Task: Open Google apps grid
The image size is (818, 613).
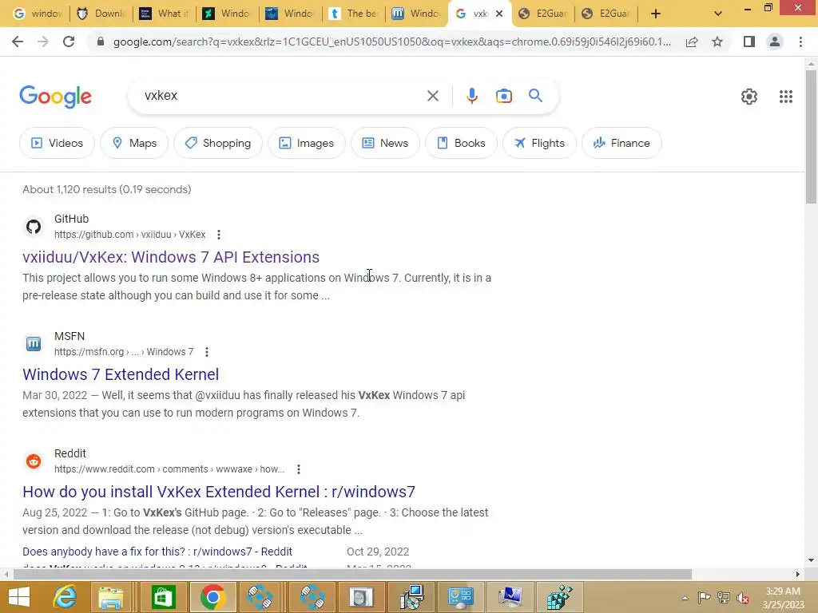Action: pyautogui.click(x=786, y=97)
